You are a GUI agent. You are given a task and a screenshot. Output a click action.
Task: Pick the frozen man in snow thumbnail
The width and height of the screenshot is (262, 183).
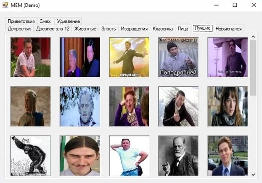pos(80,107)
